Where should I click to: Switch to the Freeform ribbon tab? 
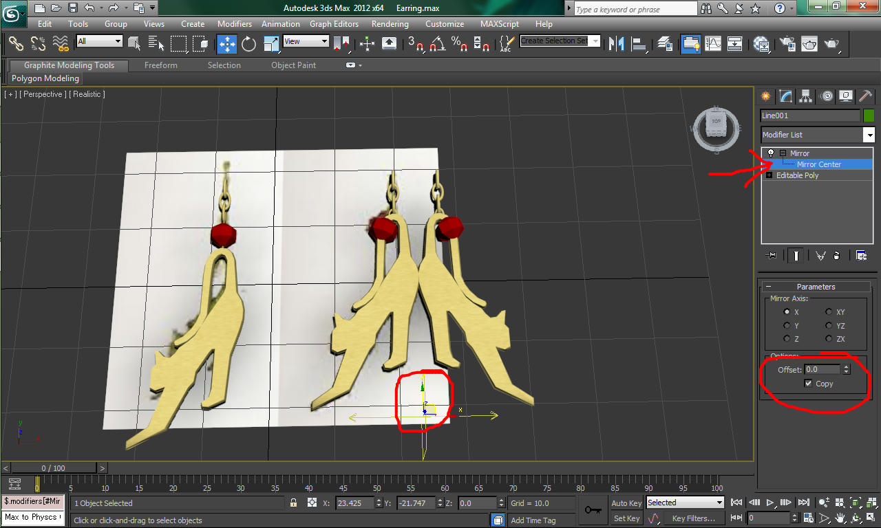(x=161, y=65)
